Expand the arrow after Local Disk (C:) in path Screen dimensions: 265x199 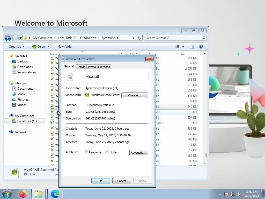[80, 38]
